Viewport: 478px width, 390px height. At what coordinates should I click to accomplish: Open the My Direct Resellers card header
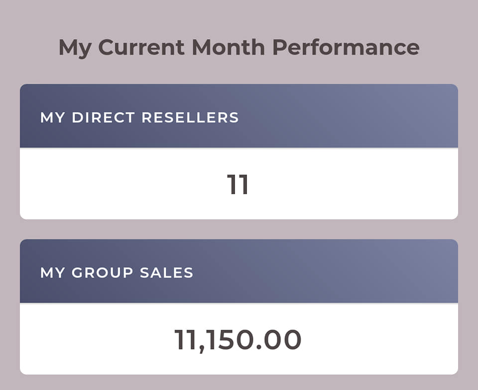click(x=239, y=116)
